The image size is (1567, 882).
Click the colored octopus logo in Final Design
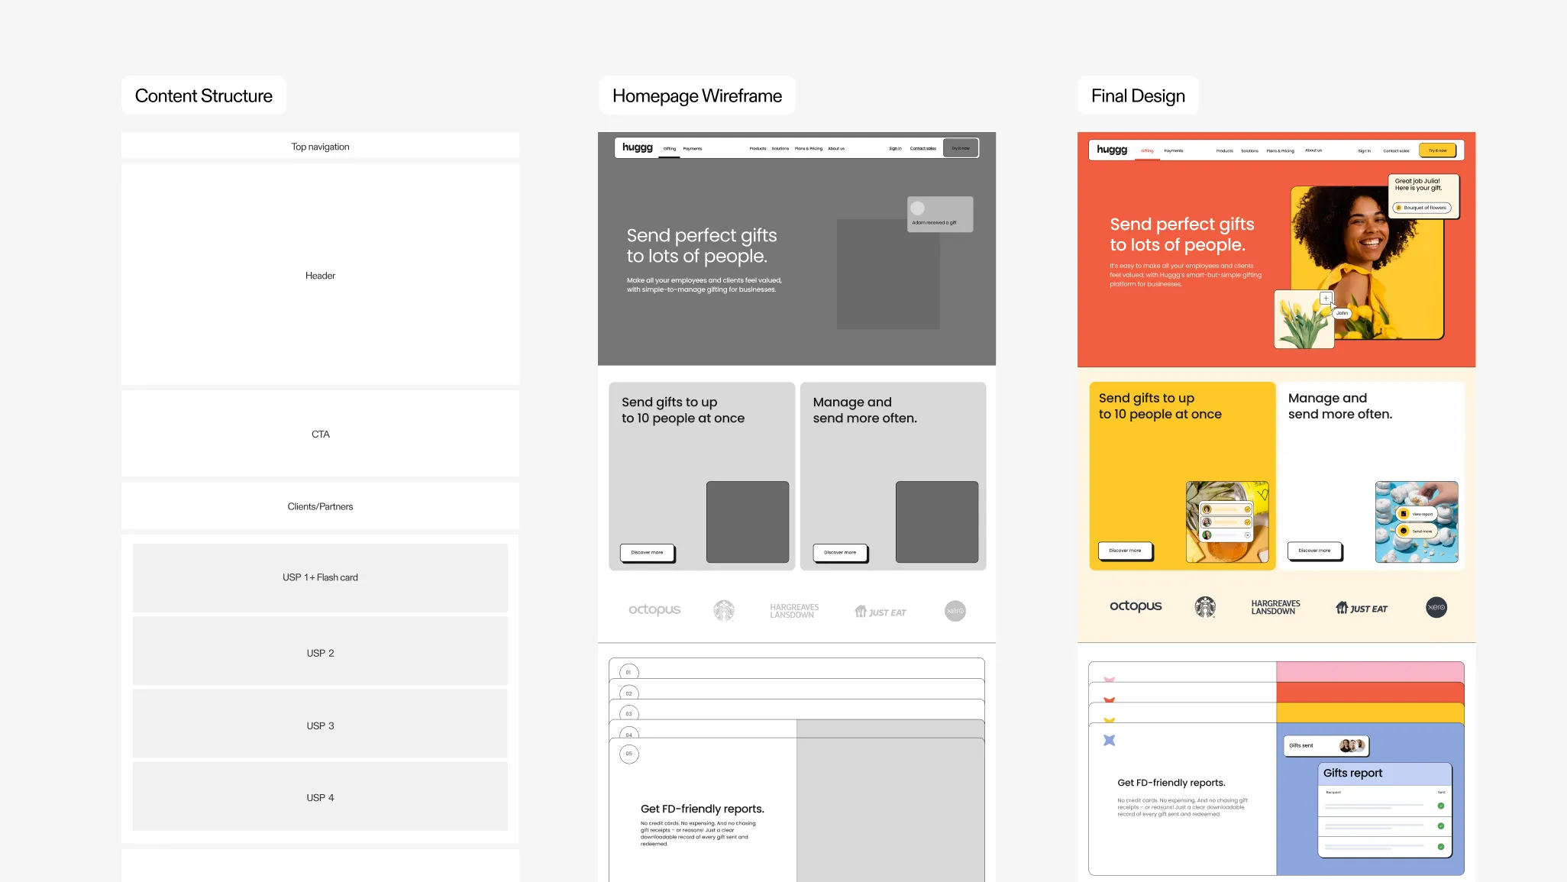coord(1136,606)
